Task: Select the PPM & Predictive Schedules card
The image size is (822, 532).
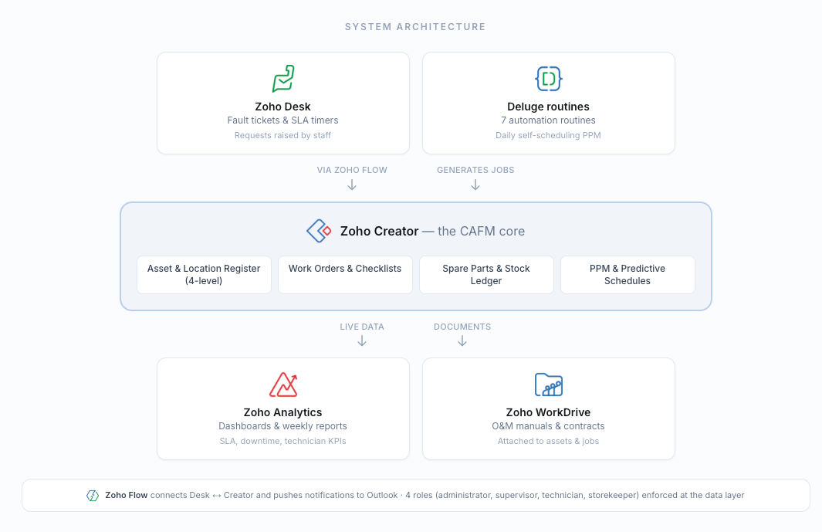Action: point(627,275)
